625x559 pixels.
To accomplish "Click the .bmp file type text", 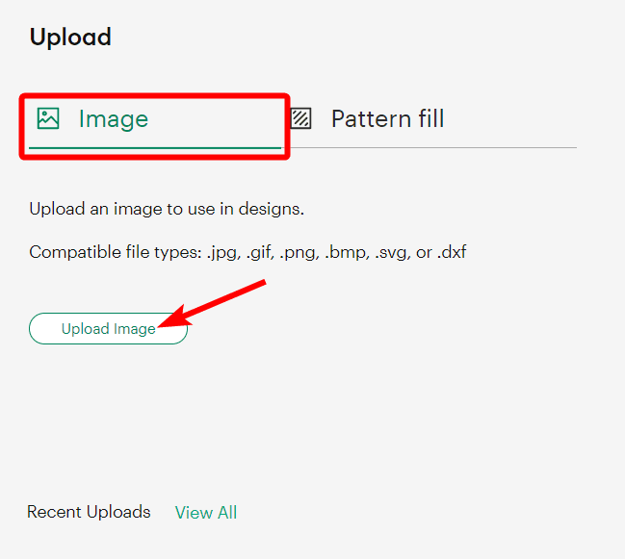I will point(346,252).
